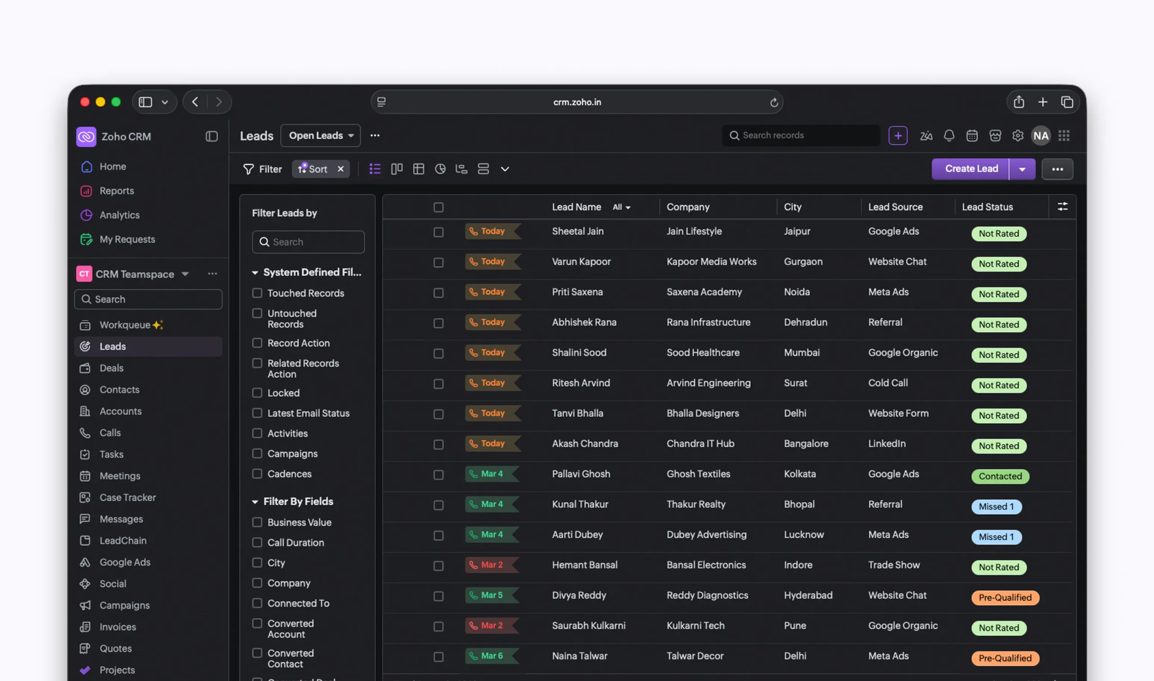Select the Sheetal Jain row checkbox
The height and width of the screenshot is (681, 1154).
(x=438, y=232)
